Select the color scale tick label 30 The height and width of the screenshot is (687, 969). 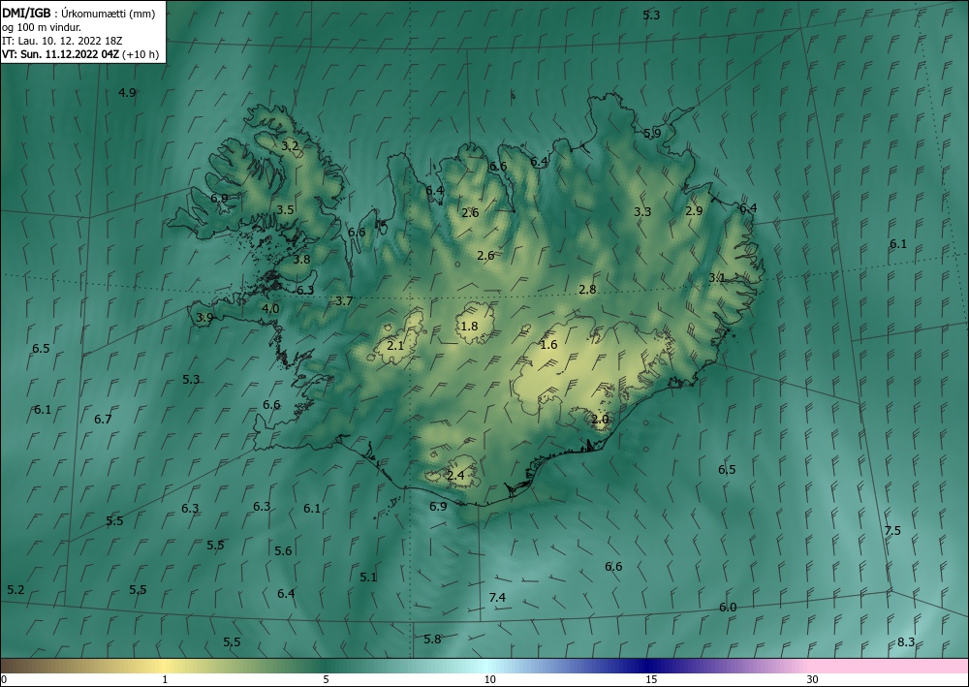click(813, 679)
